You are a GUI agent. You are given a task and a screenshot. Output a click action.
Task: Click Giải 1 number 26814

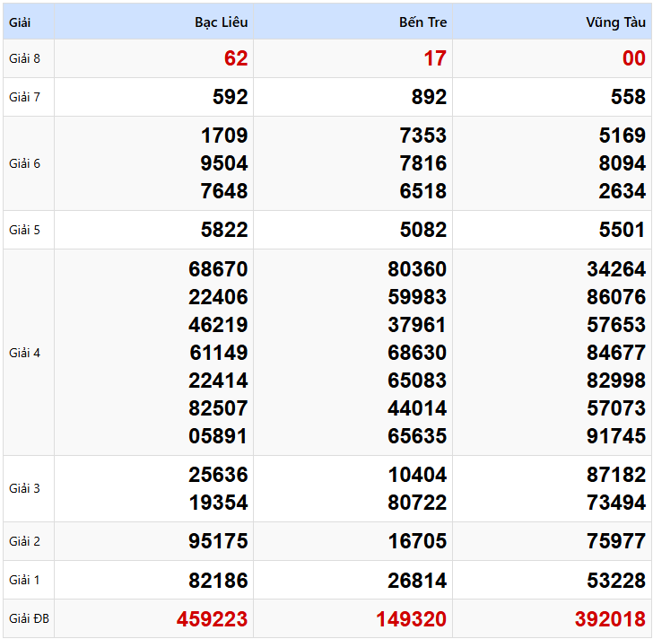[417, 581]
